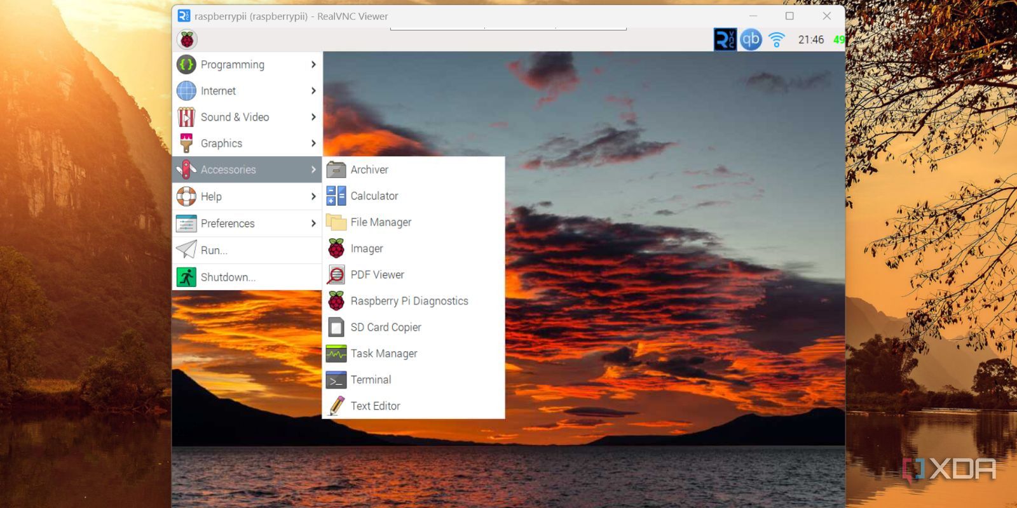This screenshot has height=508, width=1017.
Task: Click the Graphics paintbrush icon
Action: [186, 144]
